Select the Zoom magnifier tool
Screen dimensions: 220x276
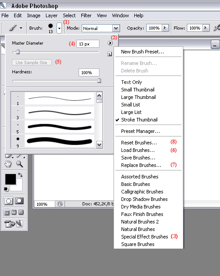pos(19,164)
